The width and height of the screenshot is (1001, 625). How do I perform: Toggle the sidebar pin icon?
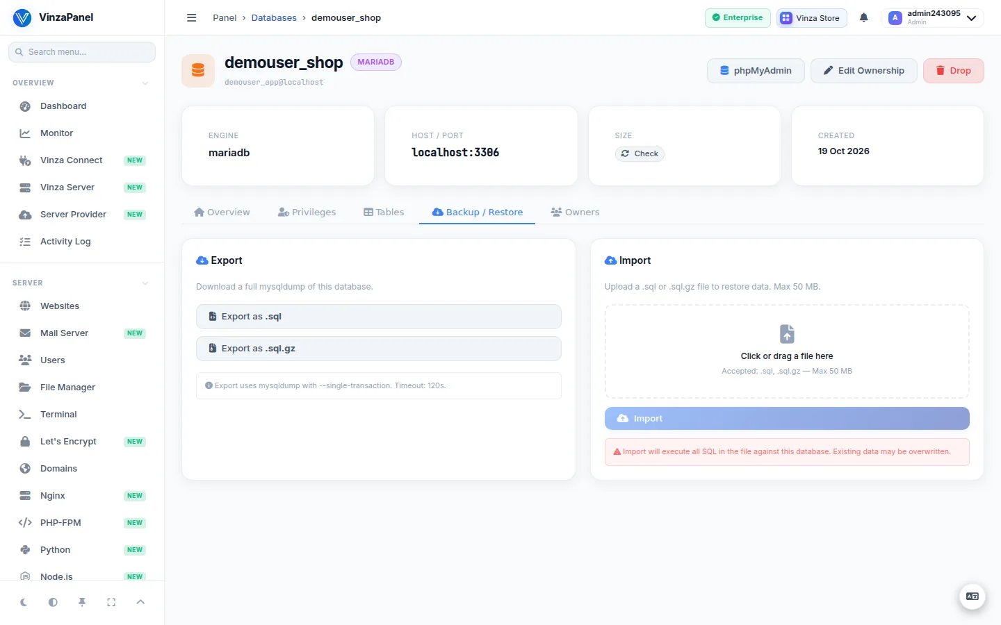coord(82,602)
